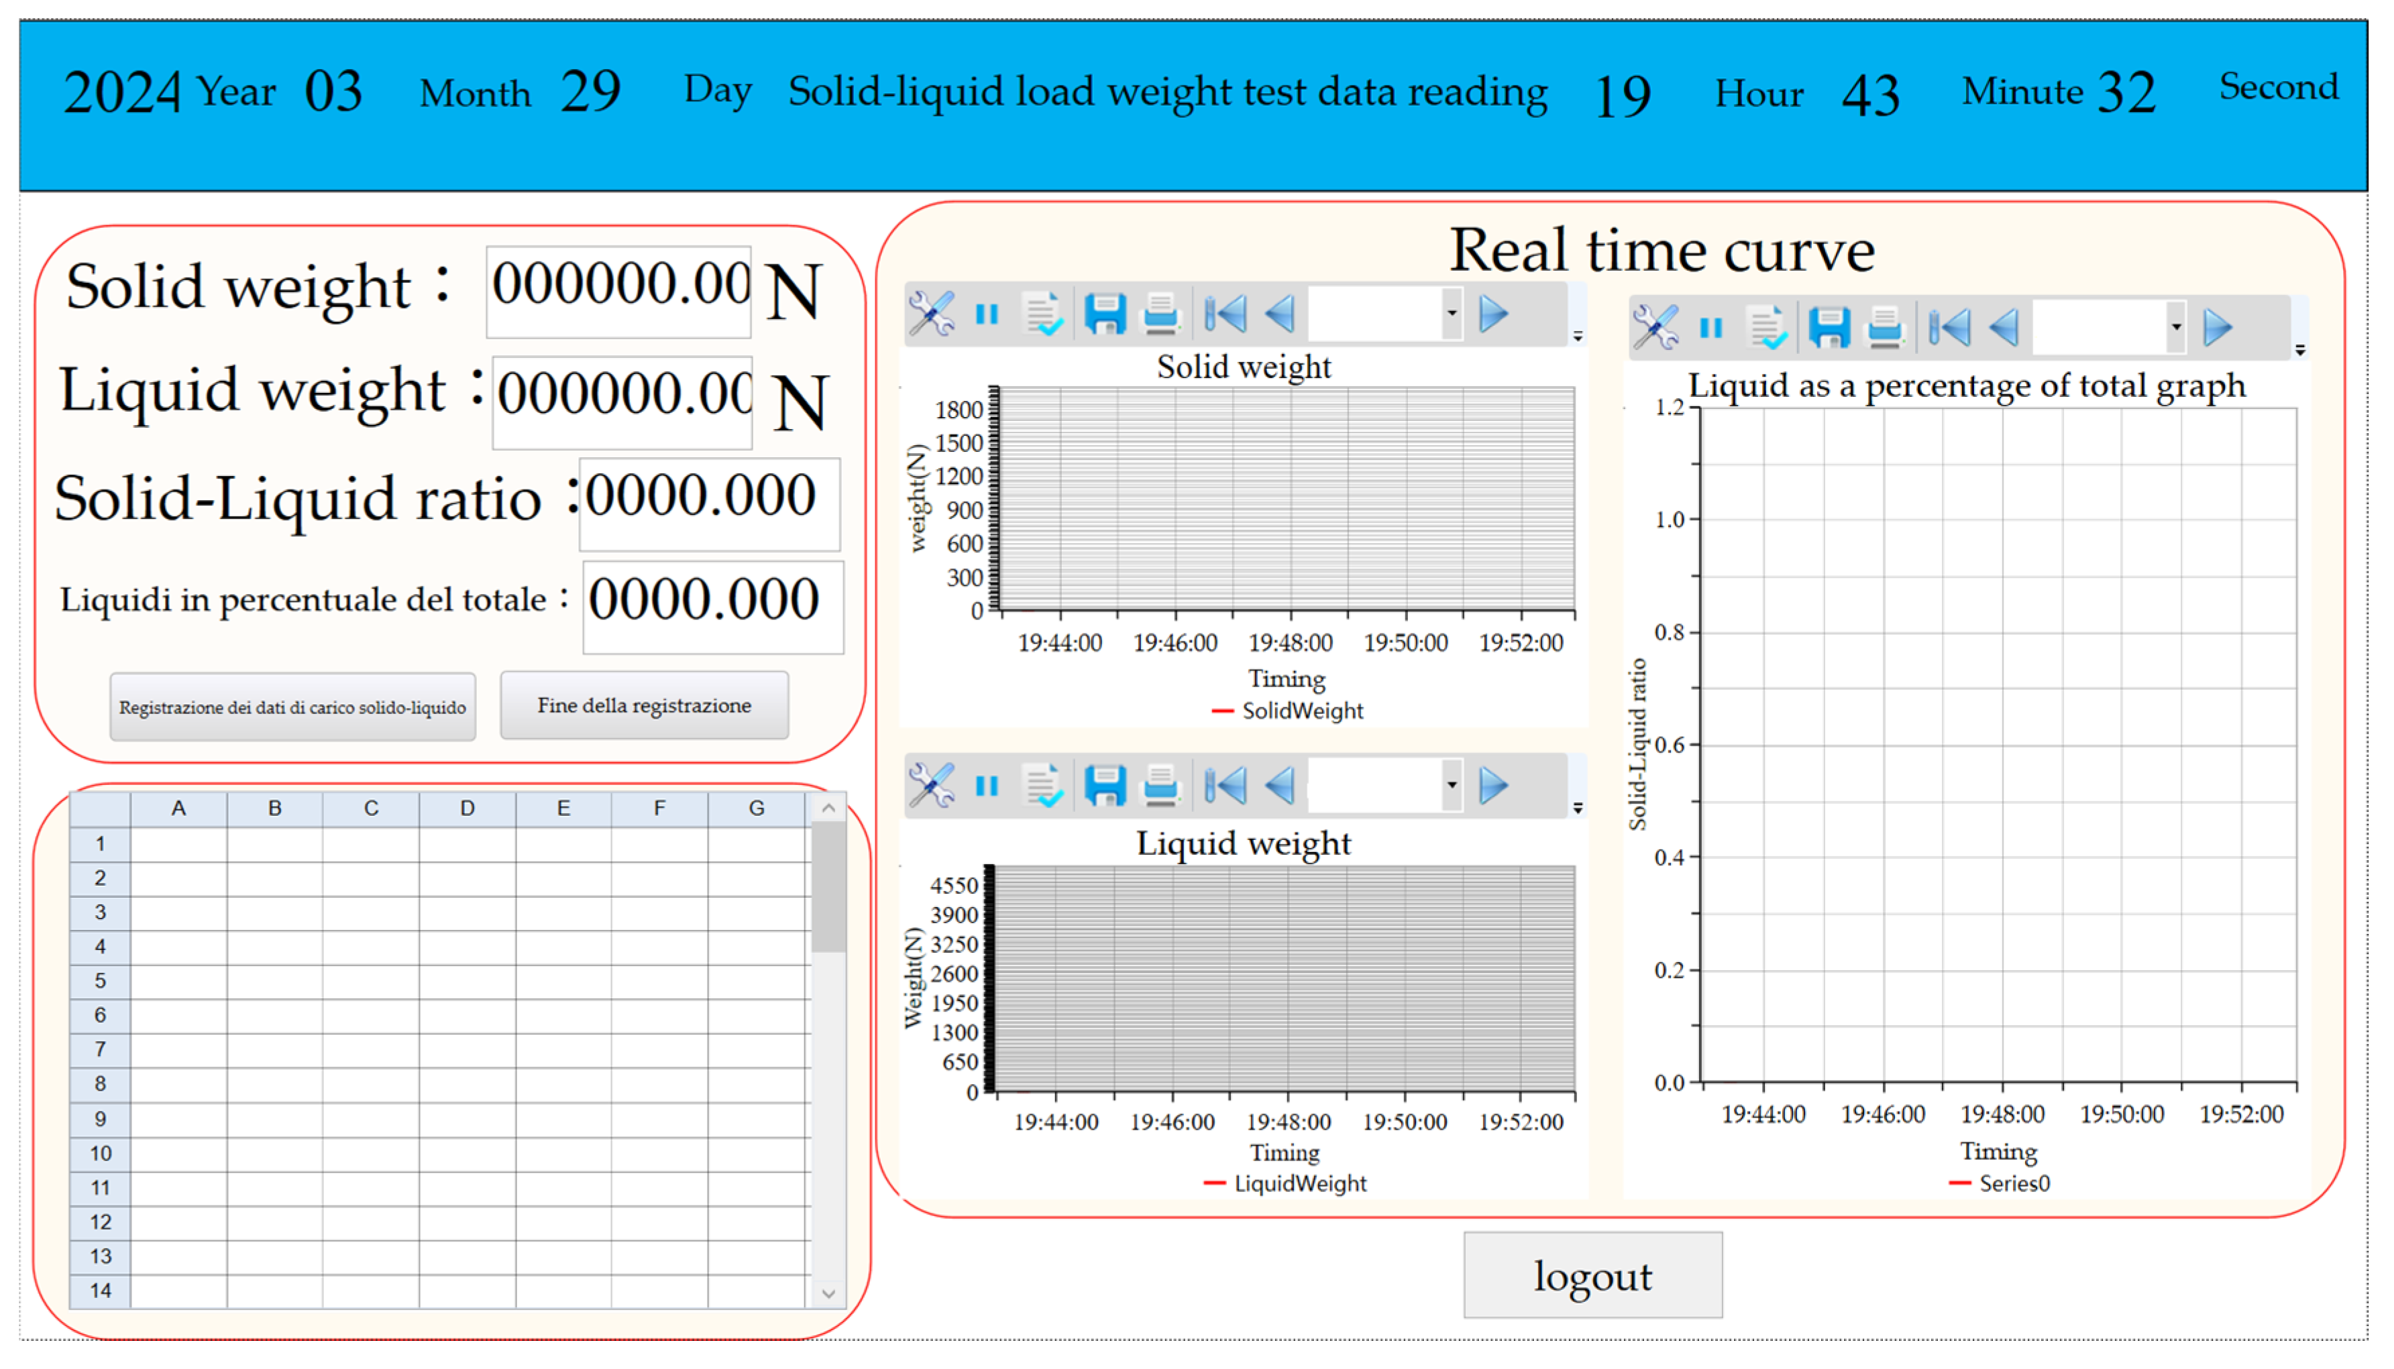Click scroll down arrow of the spreadsheet
2394x1369 pixels.
click(x=828, y=1295)
